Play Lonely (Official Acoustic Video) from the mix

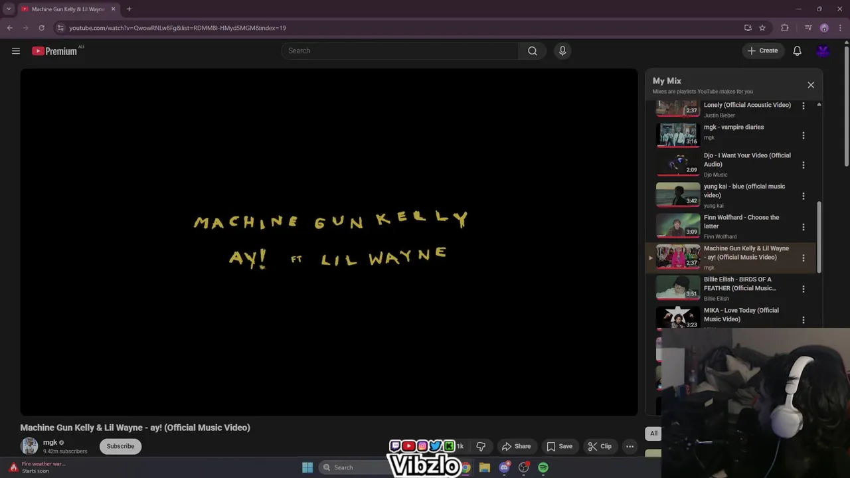tap(678, 108)
